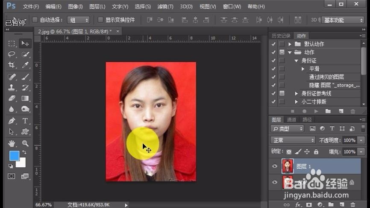
Task: Select the Move tool
Action: [x=25, y=44]
